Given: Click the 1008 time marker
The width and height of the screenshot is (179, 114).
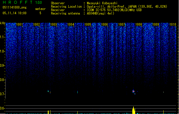Looking at the screenshot, I should (139, 25).
